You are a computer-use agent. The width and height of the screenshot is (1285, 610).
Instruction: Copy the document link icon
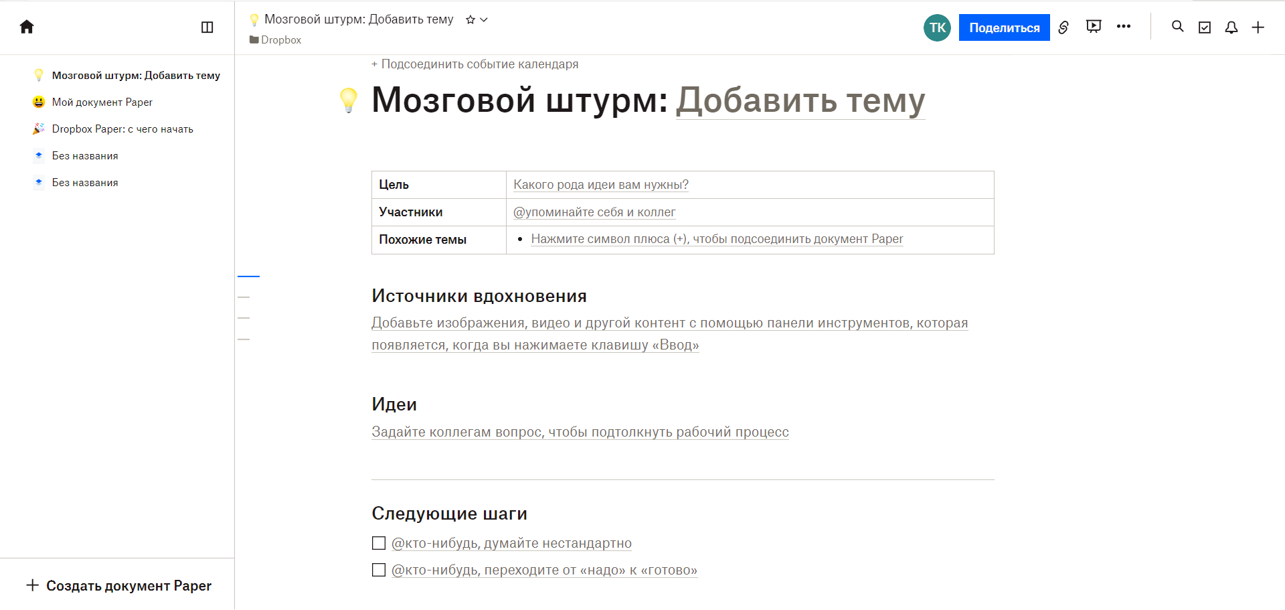[1063, 27]
